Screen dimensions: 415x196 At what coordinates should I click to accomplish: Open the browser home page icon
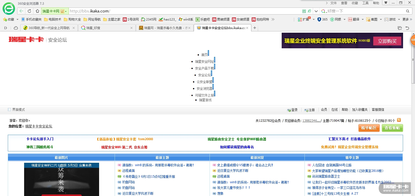click(x=37, y=11)
